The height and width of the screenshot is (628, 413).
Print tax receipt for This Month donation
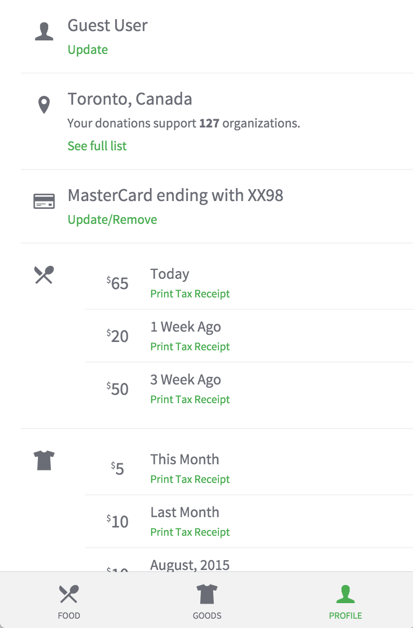[x=190, y=479]
